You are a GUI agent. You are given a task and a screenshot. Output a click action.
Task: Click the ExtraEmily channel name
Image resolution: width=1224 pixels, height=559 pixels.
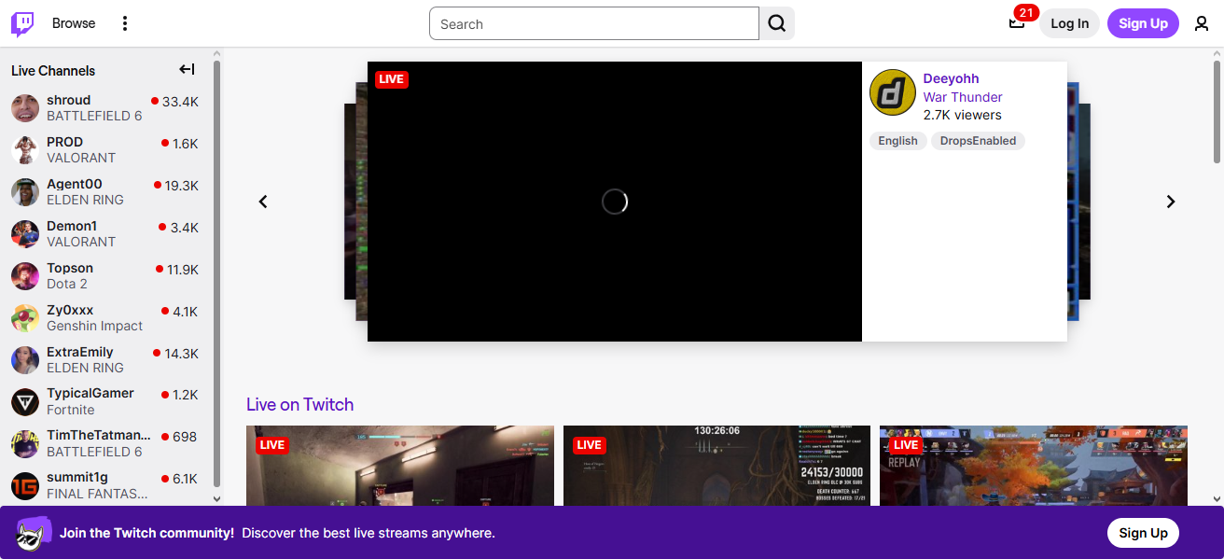80,352
